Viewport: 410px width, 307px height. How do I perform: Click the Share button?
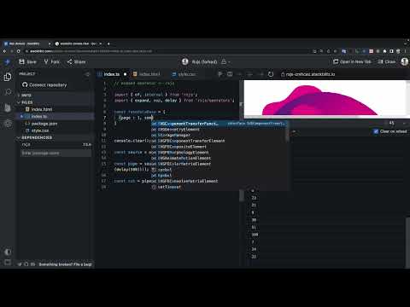pyautogui.click(x=76, y=61)
